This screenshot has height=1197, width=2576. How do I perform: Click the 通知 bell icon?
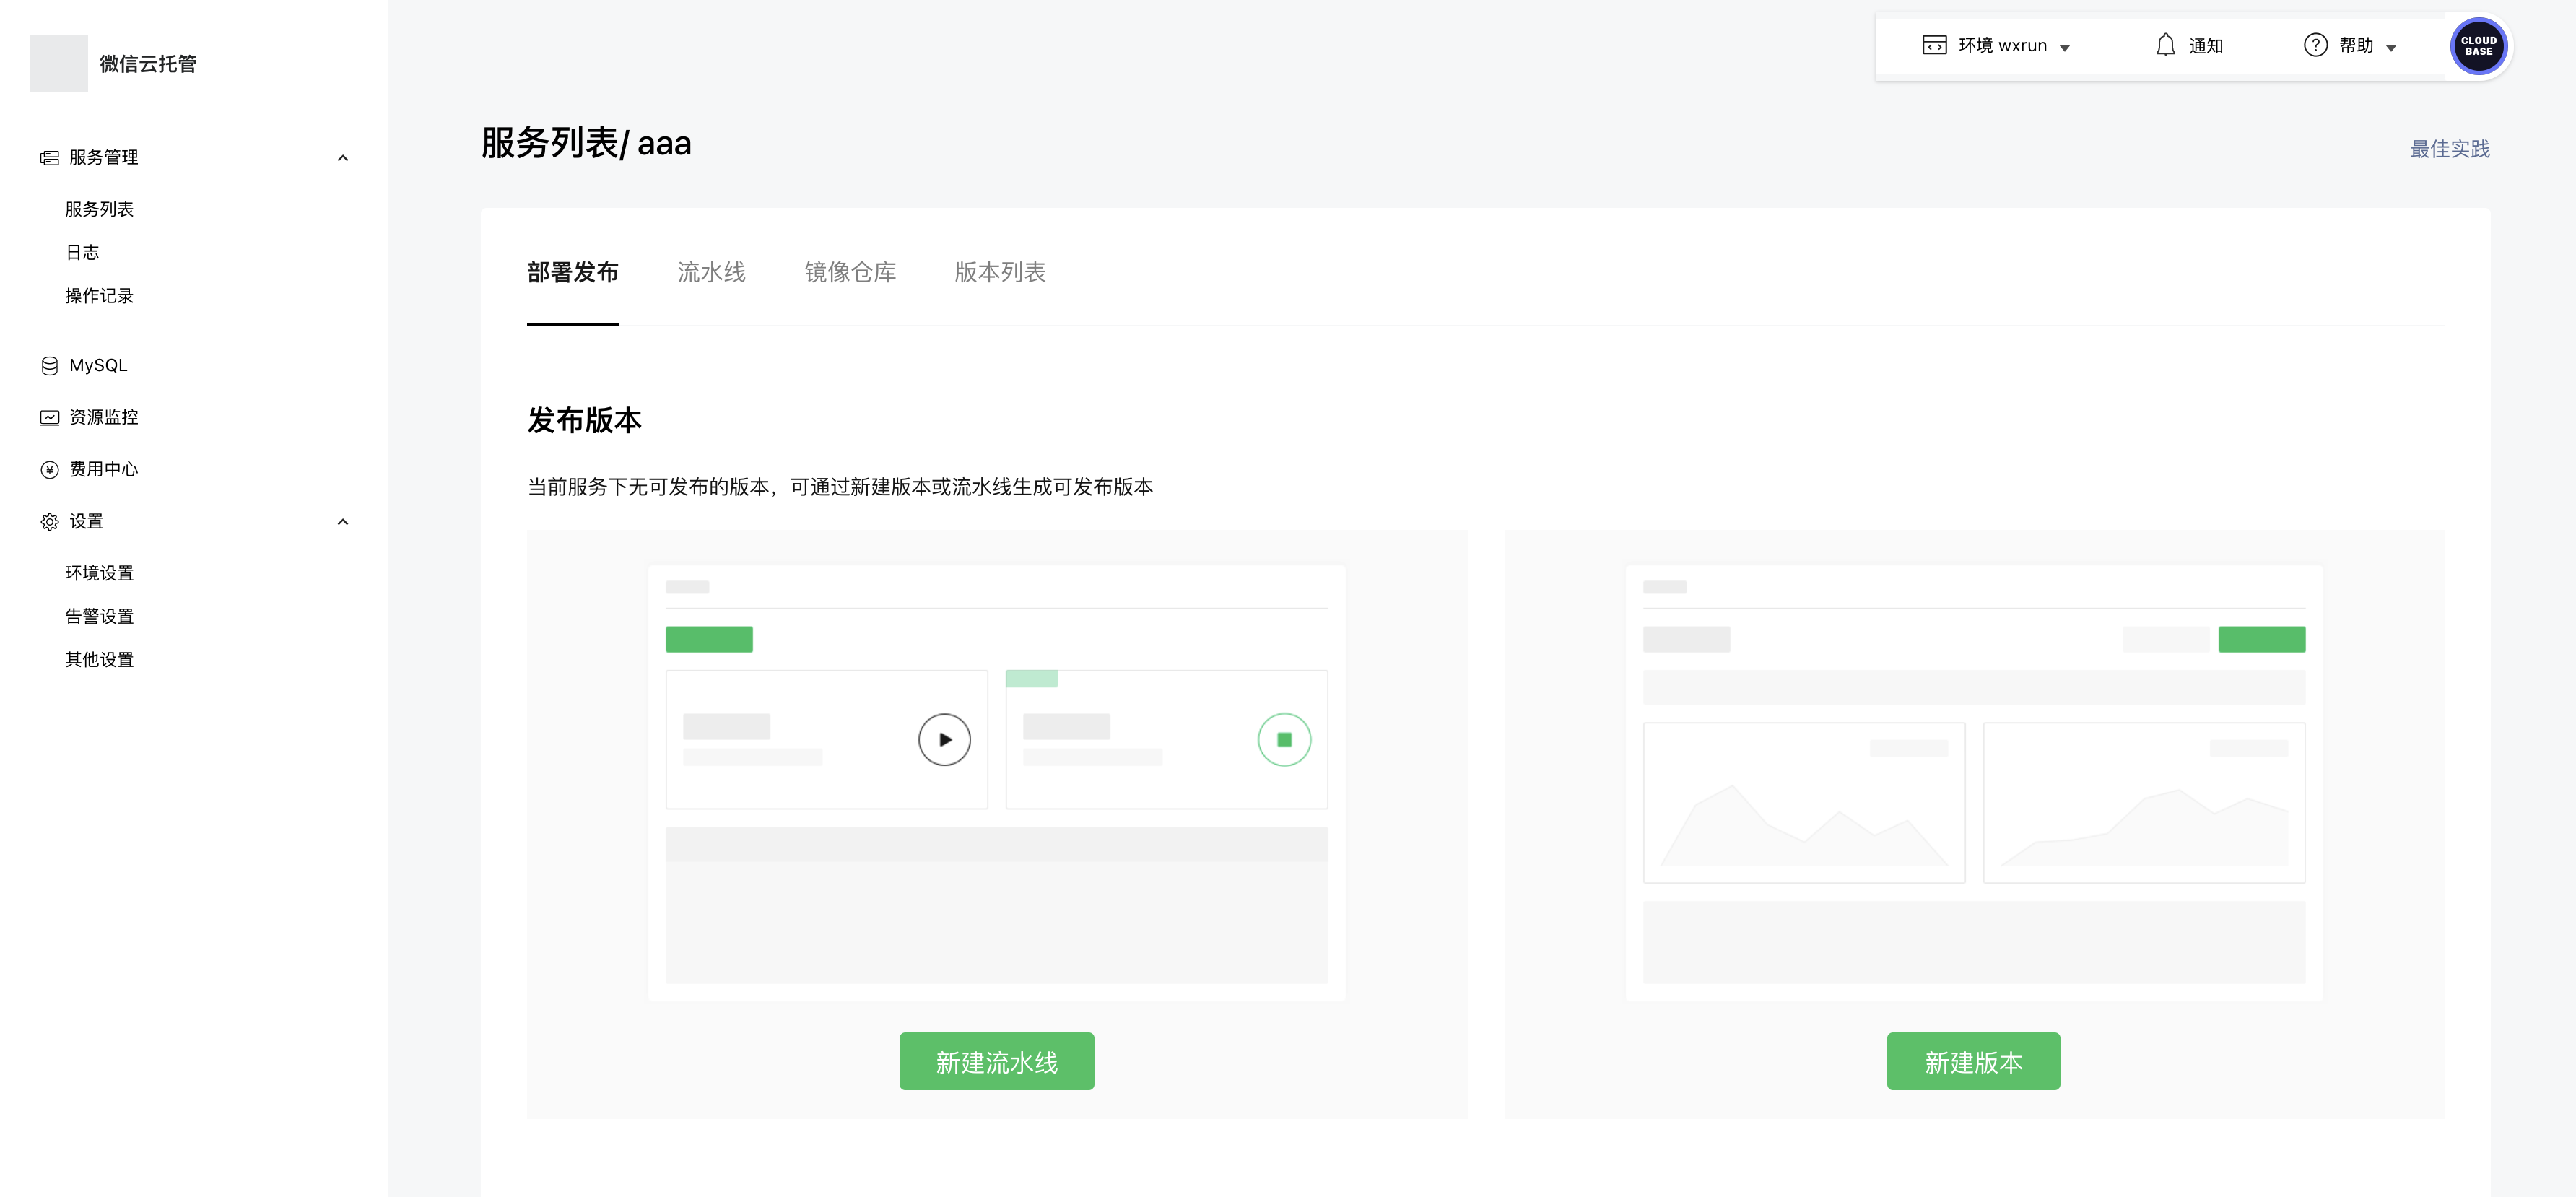click(x=2165, y=45)
